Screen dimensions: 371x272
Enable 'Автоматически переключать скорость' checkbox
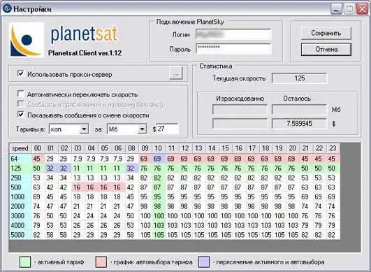click(20, 94)
